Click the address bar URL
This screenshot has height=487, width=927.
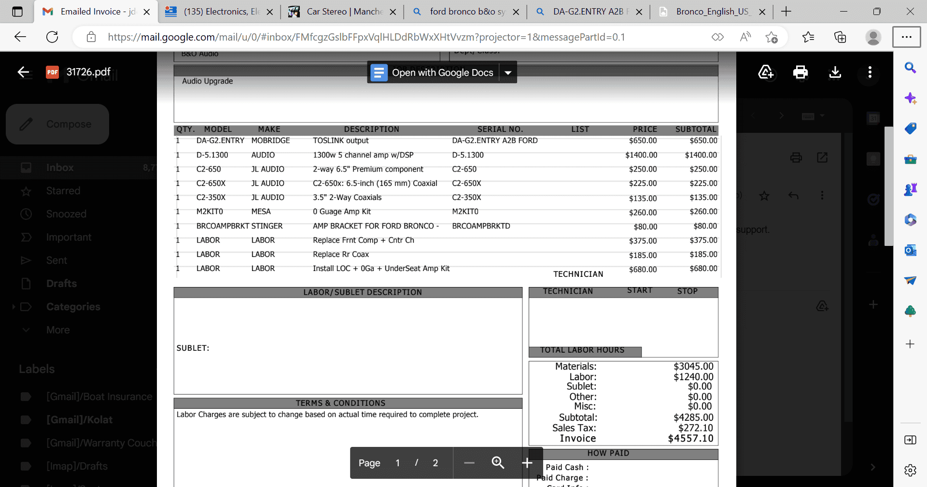point(366,37)
